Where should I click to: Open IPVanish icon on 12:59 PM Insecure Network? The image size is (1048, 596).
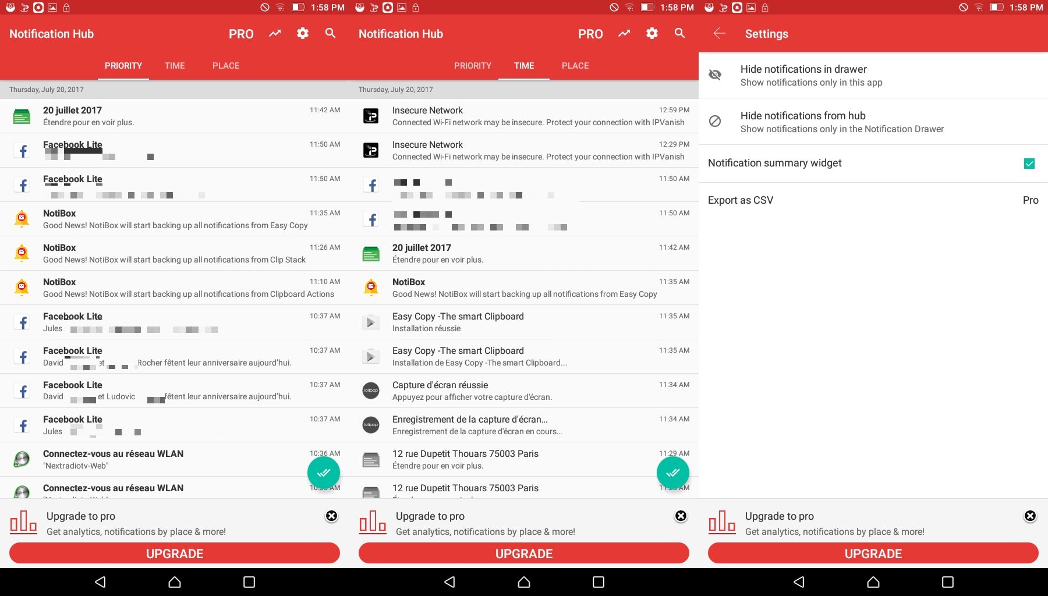coord(371,116)
